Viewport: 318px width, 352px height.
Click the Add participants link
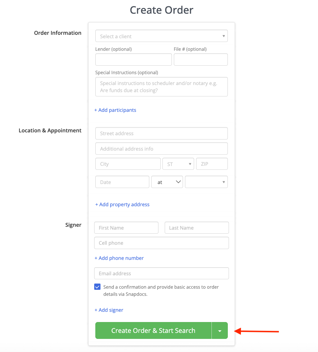[x=115, y=110]
